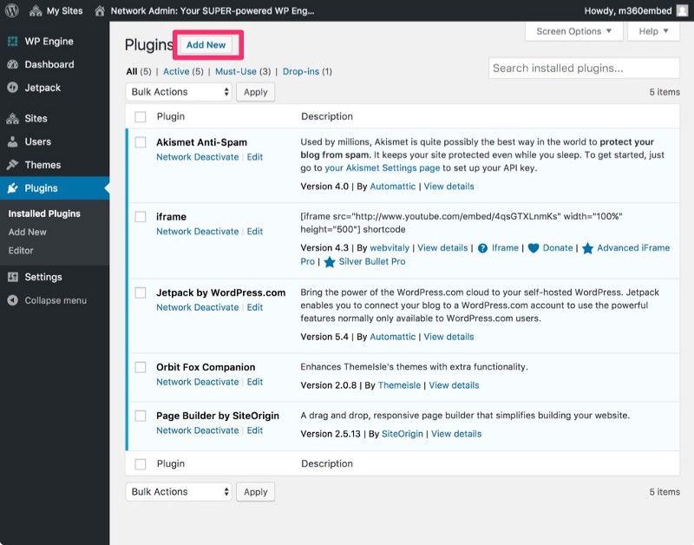This screenshot has width=694, height=545.
Task: Click the Network Admin home icon
Action: (x=100, y=10)
